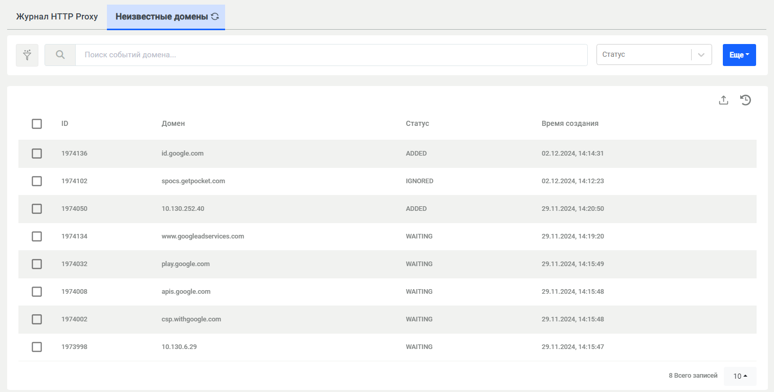
Task: Click the magnifier search icon
Action: tap(60, 55)
